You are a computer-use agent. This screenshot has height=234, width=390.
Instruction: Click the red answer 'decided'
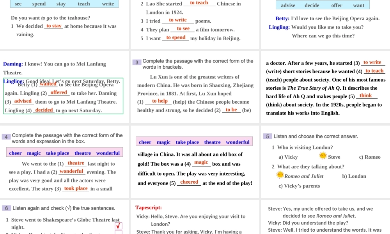coord(44,110)
